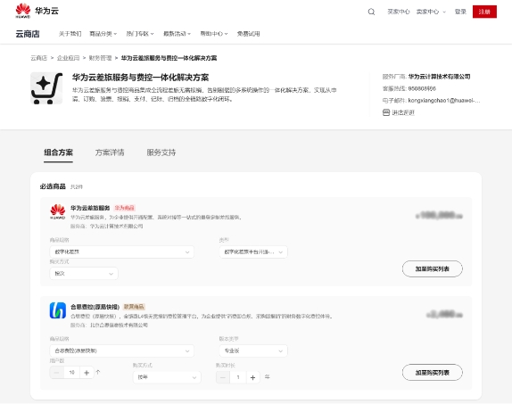Viewport: 512px width, 404px height.
Task: Open the 免费试用 menu item
Action: click(x=249, y=34)
